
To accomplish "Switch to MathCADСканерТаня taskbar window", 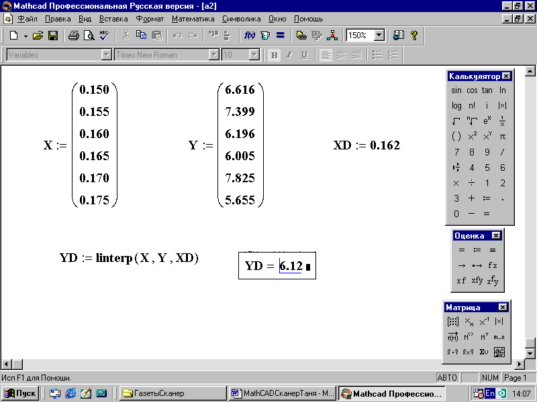I will pyautogui.click(x=283, y=393).
